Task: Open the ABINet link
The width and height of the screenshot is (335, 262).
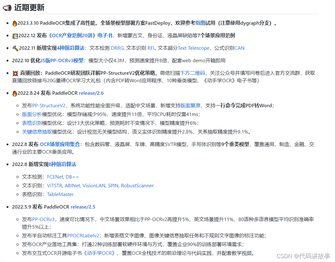Action: pyautogui.click(x=72, y=186)
